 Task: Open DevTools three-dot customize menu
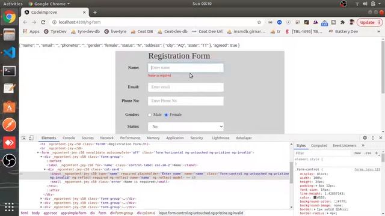tap(373, 138)
